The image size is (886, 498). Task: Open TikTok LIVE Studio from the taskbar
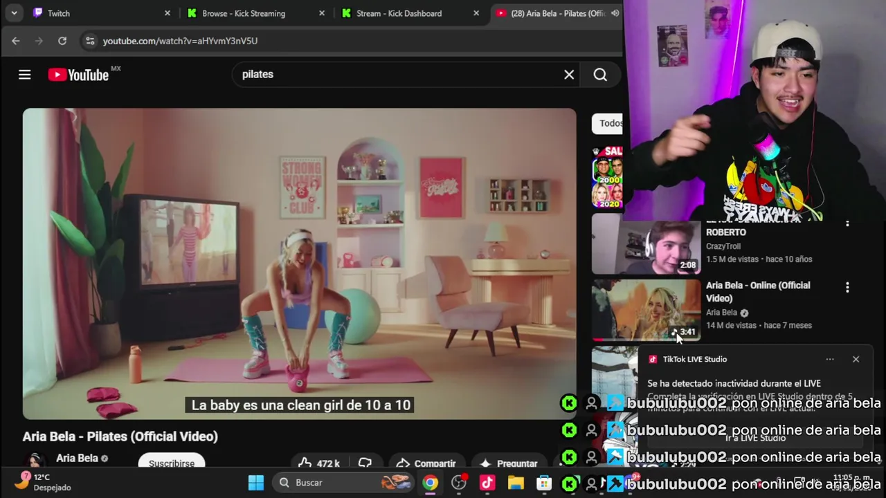tap(487, 482)
